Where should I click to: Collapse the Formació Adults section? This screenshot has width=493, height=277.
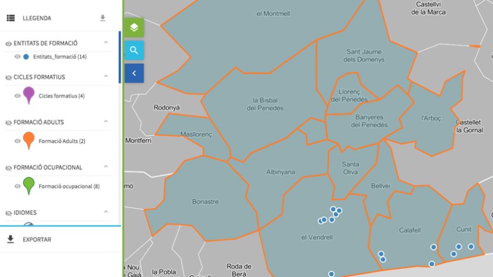point(106,122)
